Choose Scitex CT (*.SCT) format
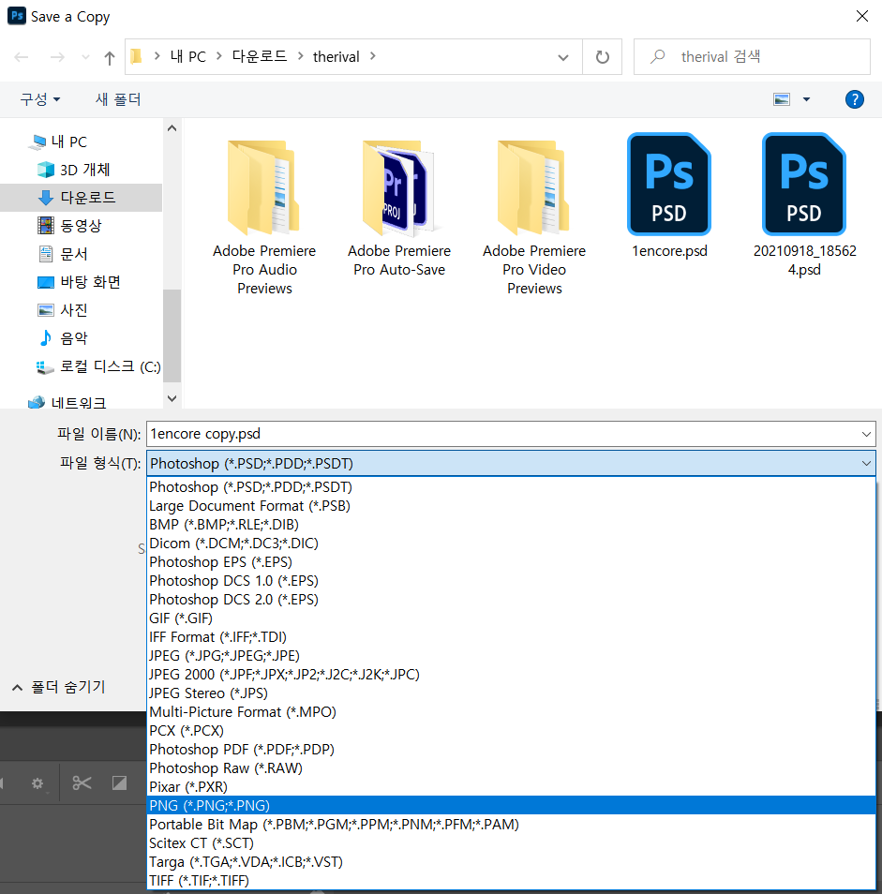Screen dimensions: 882x894 [512, 843]
